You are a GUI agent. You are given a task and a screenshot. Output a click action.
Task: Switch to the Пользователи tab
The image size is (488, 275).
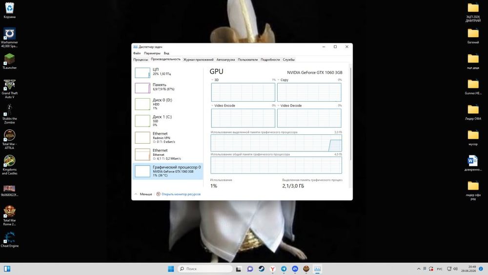tap(248, 60)
